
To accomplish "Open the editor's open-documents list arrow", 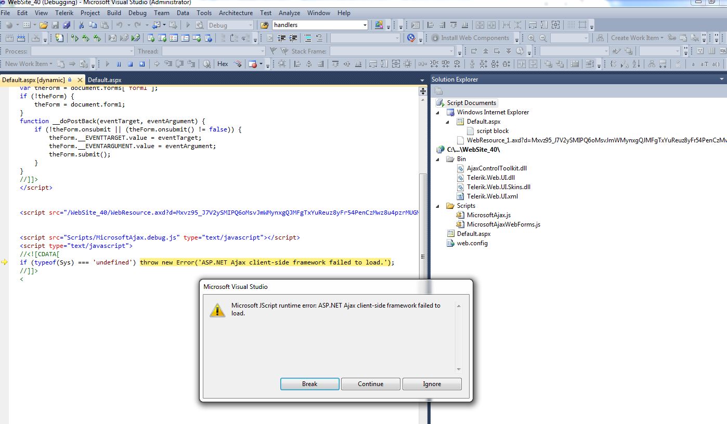I will point(422,80).
